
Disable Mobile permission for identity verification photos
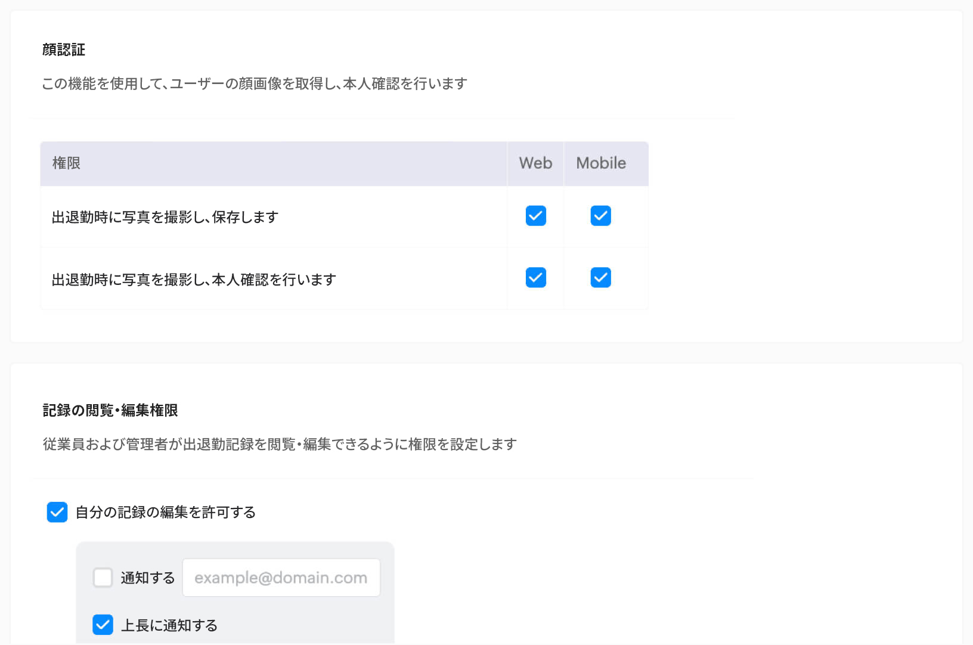[x=600, y=277]
